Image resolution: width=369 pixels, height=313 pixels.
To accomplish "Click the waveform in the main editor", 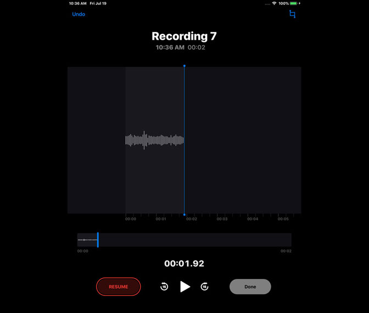I will pyautogui.click(x=154, y=140).
